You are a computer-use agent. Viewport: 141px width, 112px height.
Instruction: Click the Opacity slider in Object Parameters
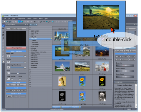(x=18, y=62)
